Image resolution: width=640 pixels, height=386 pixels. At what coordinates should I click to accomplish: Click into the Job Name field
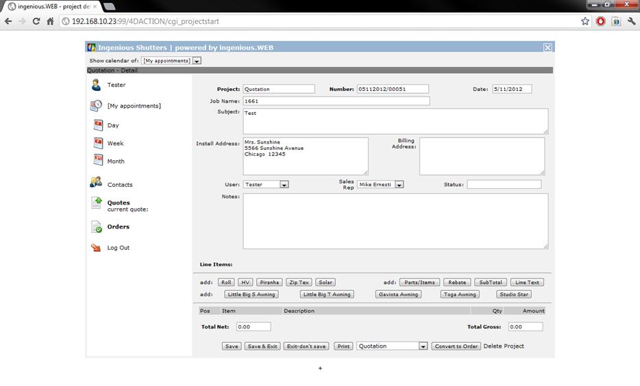tap(336, 101)
